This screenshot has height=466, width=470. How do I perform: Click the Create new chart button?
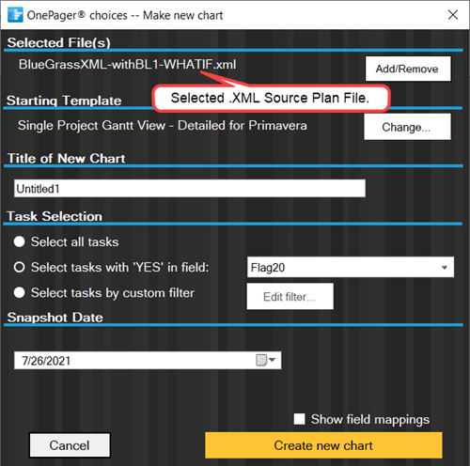tap(323, 445)
